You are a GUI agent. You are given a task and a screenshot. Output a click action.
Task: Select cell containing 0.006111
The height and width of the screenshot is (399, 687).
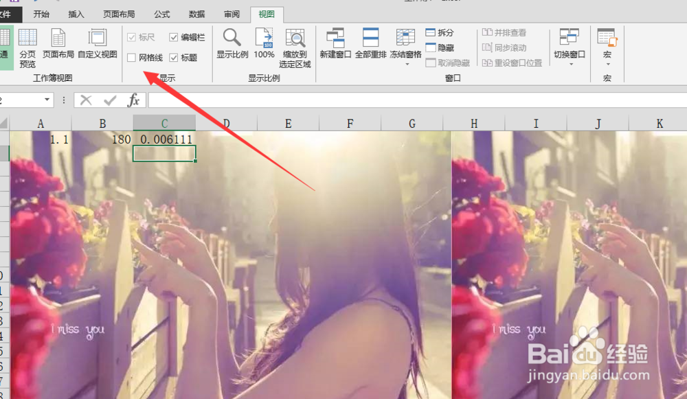coord(164,139)
